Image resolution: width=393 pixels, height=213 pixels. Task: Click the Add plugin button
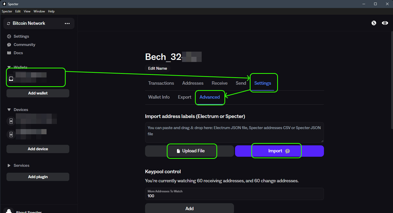[38, 177]
